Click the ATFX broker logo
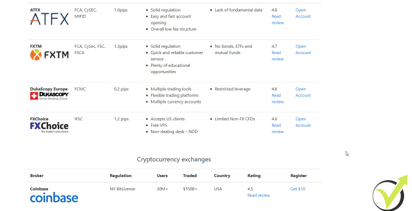This screenshot has height=211, width=412. coord(49,19)
